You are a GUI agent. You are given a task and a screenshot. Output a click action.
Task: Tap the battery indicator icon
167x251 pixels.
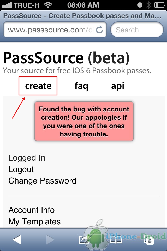(x=159, y=5)
